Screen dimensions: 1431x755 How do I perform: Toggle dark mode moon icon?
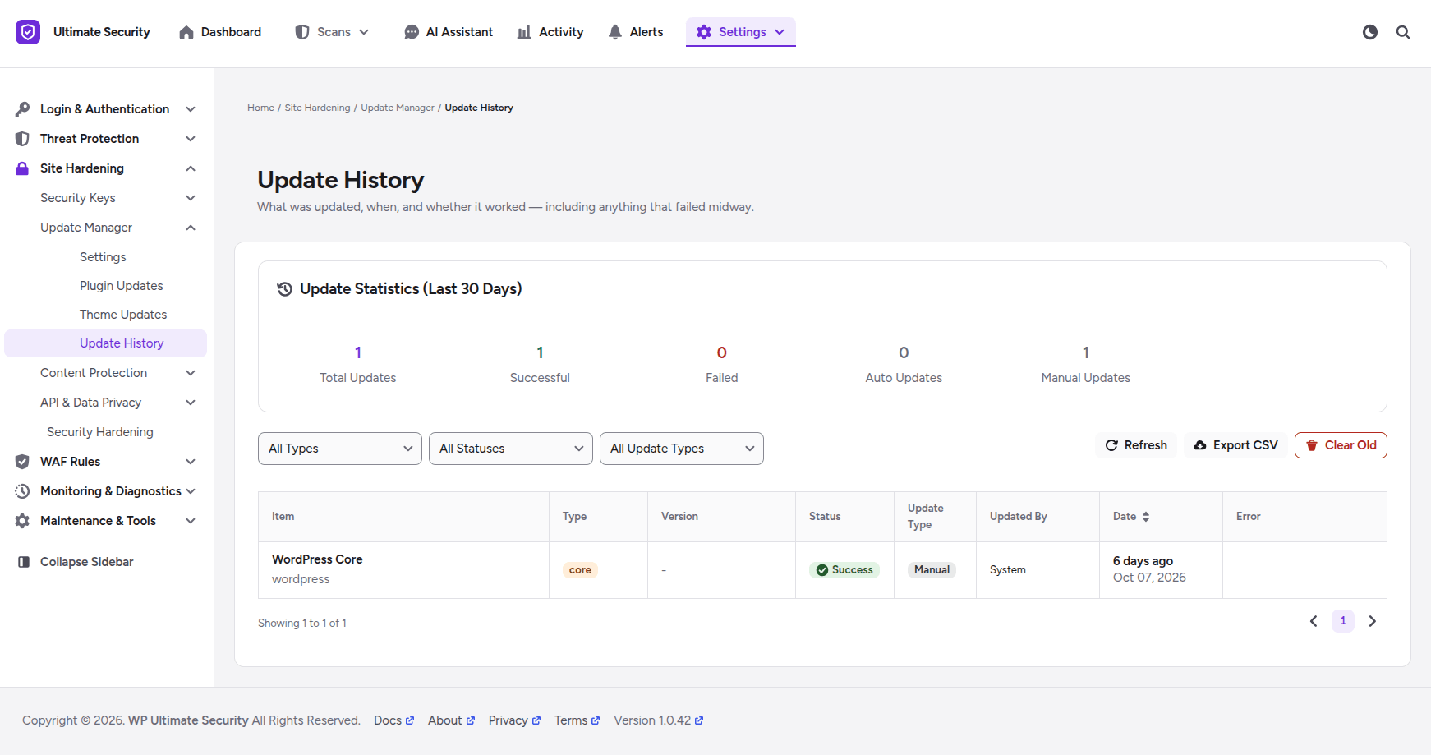click(1370, 32)
